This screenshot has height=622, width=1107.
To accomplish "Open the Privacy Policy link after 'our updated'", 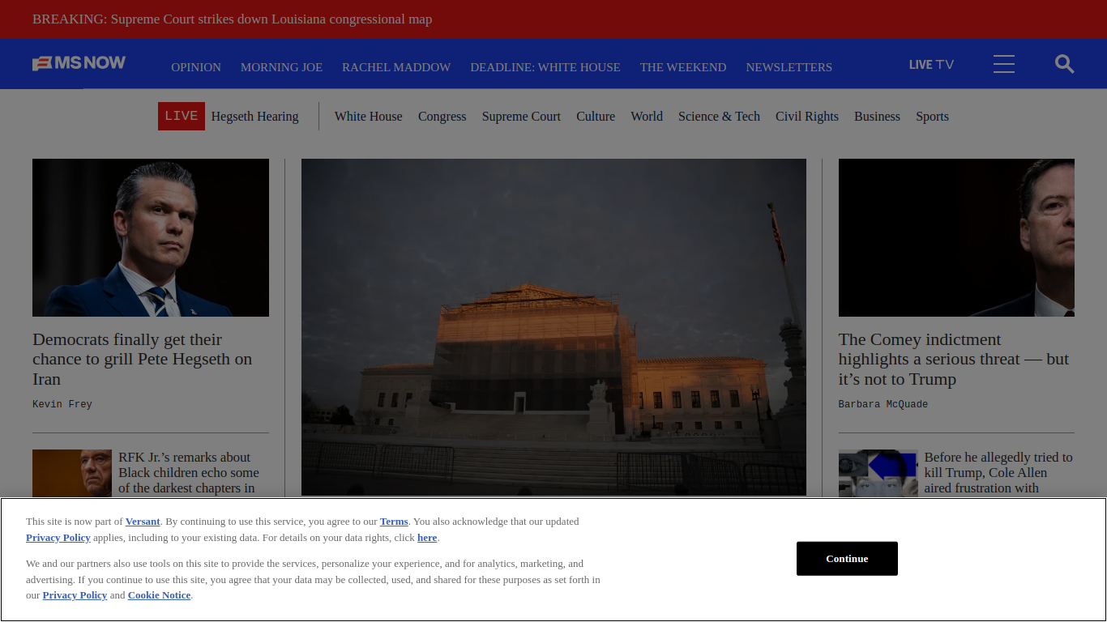I will point(58,538).
